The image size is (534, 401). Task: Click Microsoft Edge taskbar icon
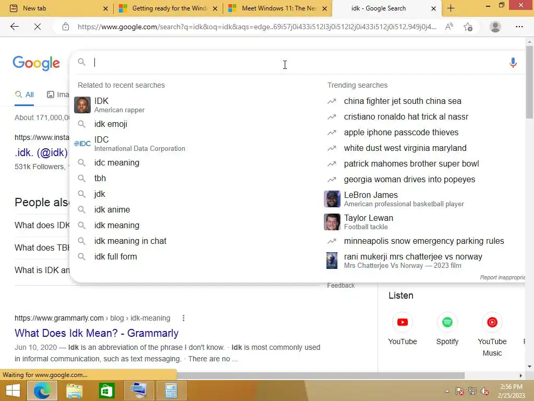click(x=42, y=391)
